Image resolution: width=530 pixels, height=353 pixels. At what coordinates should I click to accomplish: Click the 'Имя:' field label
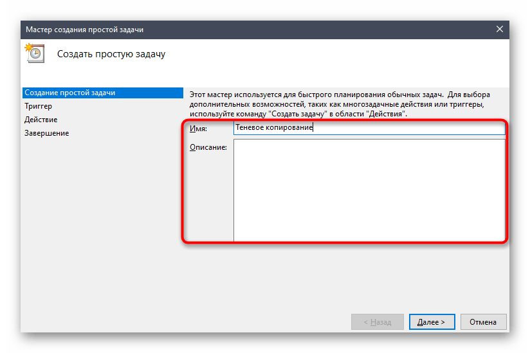[x=198, y=129]
